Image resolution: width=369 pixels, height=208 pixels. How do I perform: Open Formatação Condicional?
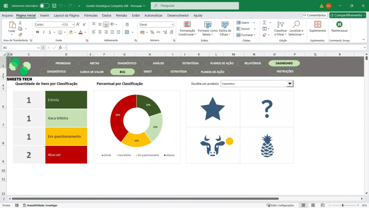point(187,28)
